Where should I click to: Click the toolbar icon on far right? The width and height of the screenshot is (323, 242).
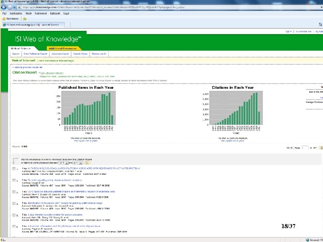320,25
